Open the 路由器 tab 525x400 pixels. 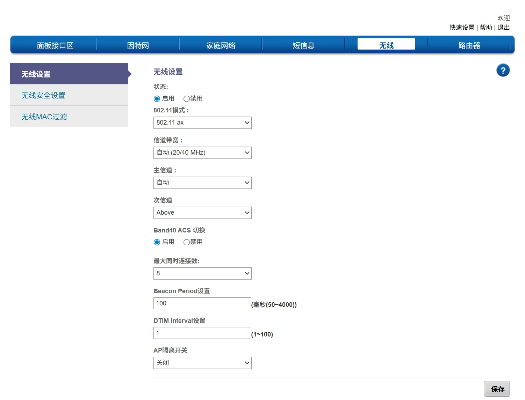point(469,45)
